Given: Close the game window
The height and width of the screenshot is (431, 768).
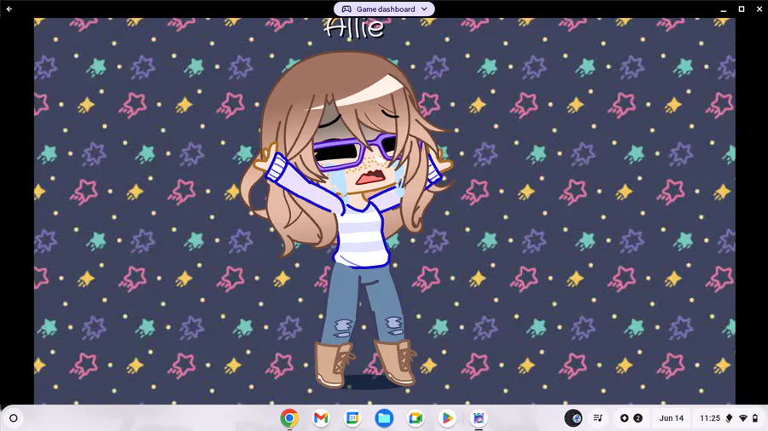Looking at the screenshot, I should 759,9.
